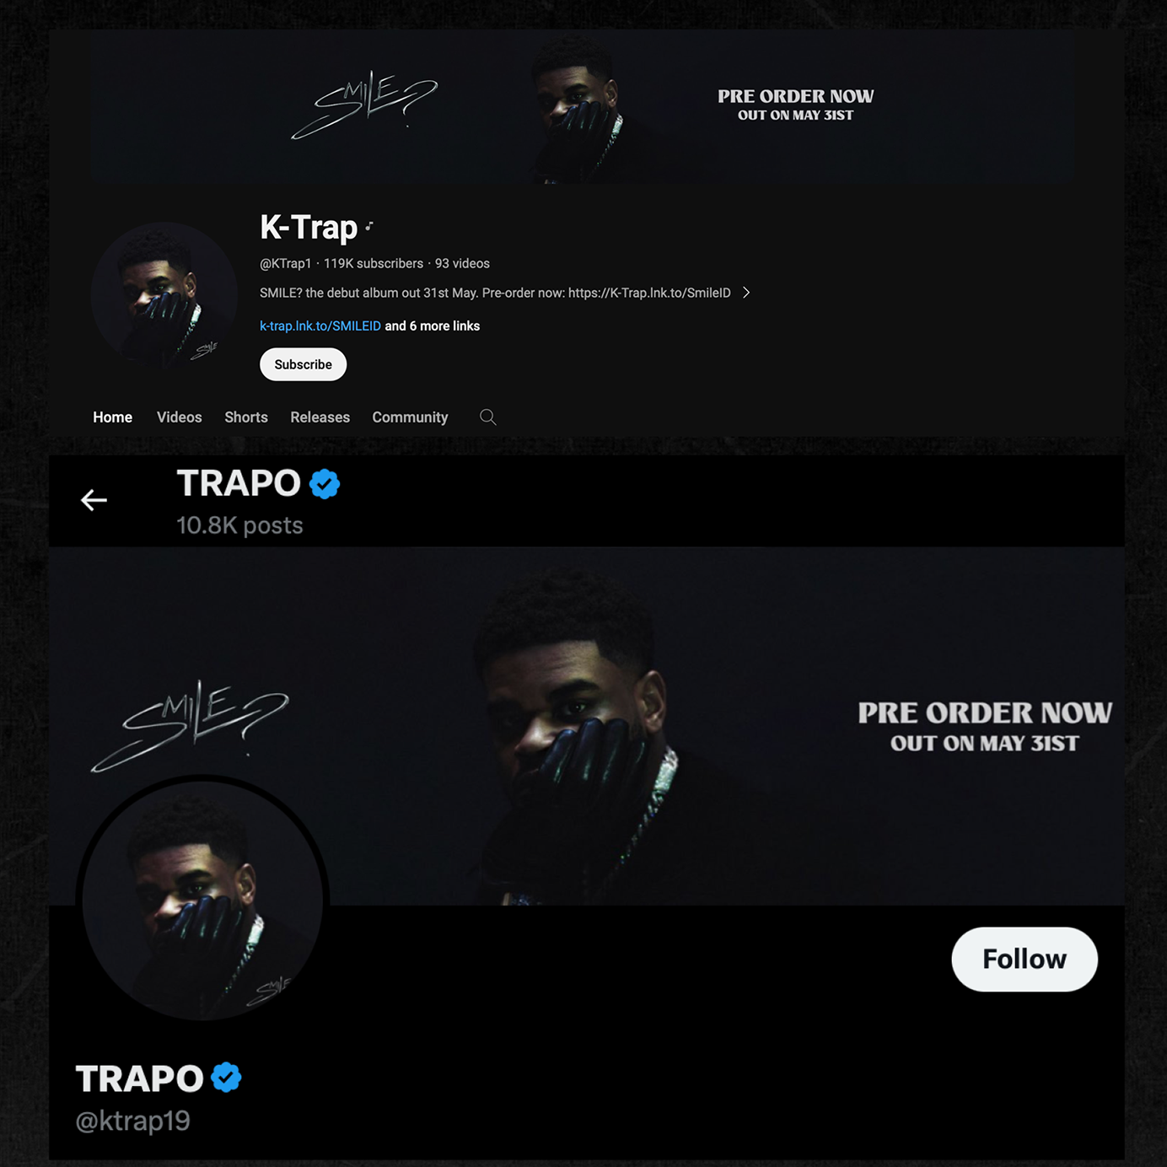The width and height of the screenshot is (1167, 1167).
Task: Click music note icon next to K-Trap
Action: 369,226
